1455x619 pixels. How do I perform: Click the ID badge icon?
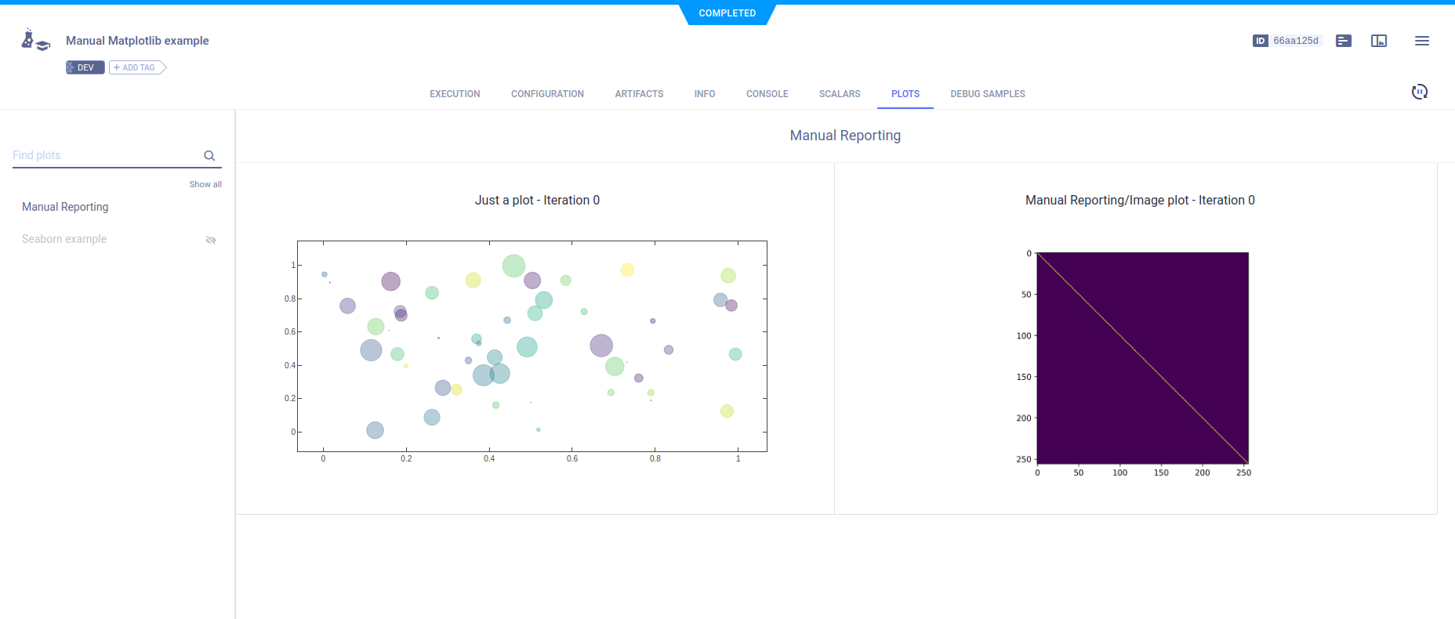click(x=1260, y=41)
